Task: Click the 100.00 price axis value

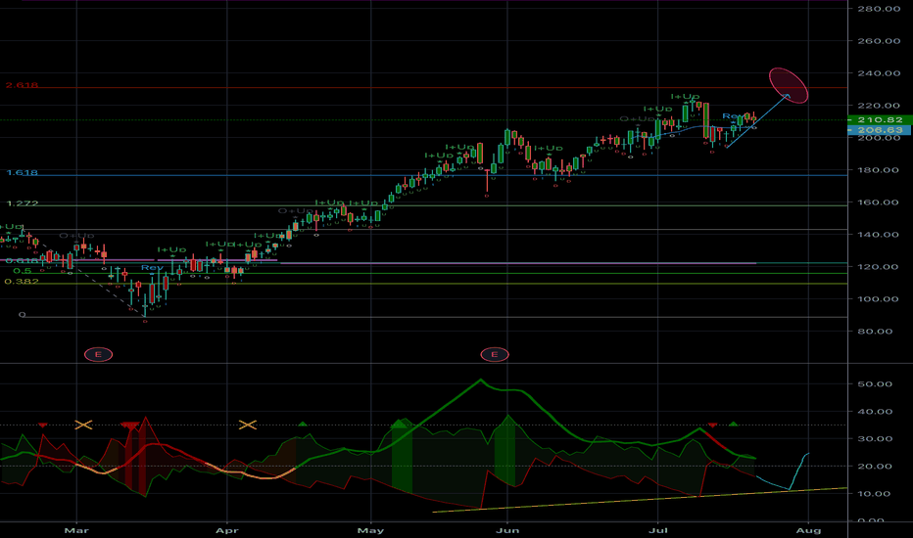Action: [879, 299]
